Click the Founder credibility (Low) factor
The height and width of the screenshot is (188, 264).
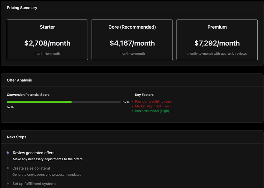click(154, 101)
